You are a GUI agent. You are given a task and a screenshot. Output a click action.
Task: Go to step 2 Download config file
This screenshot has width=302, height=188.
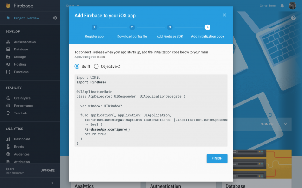[132, 31]
